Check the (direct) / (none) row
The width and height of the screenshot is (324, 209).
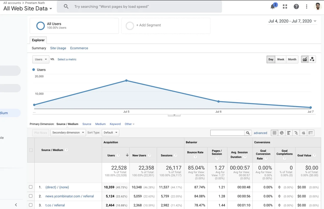31,187
